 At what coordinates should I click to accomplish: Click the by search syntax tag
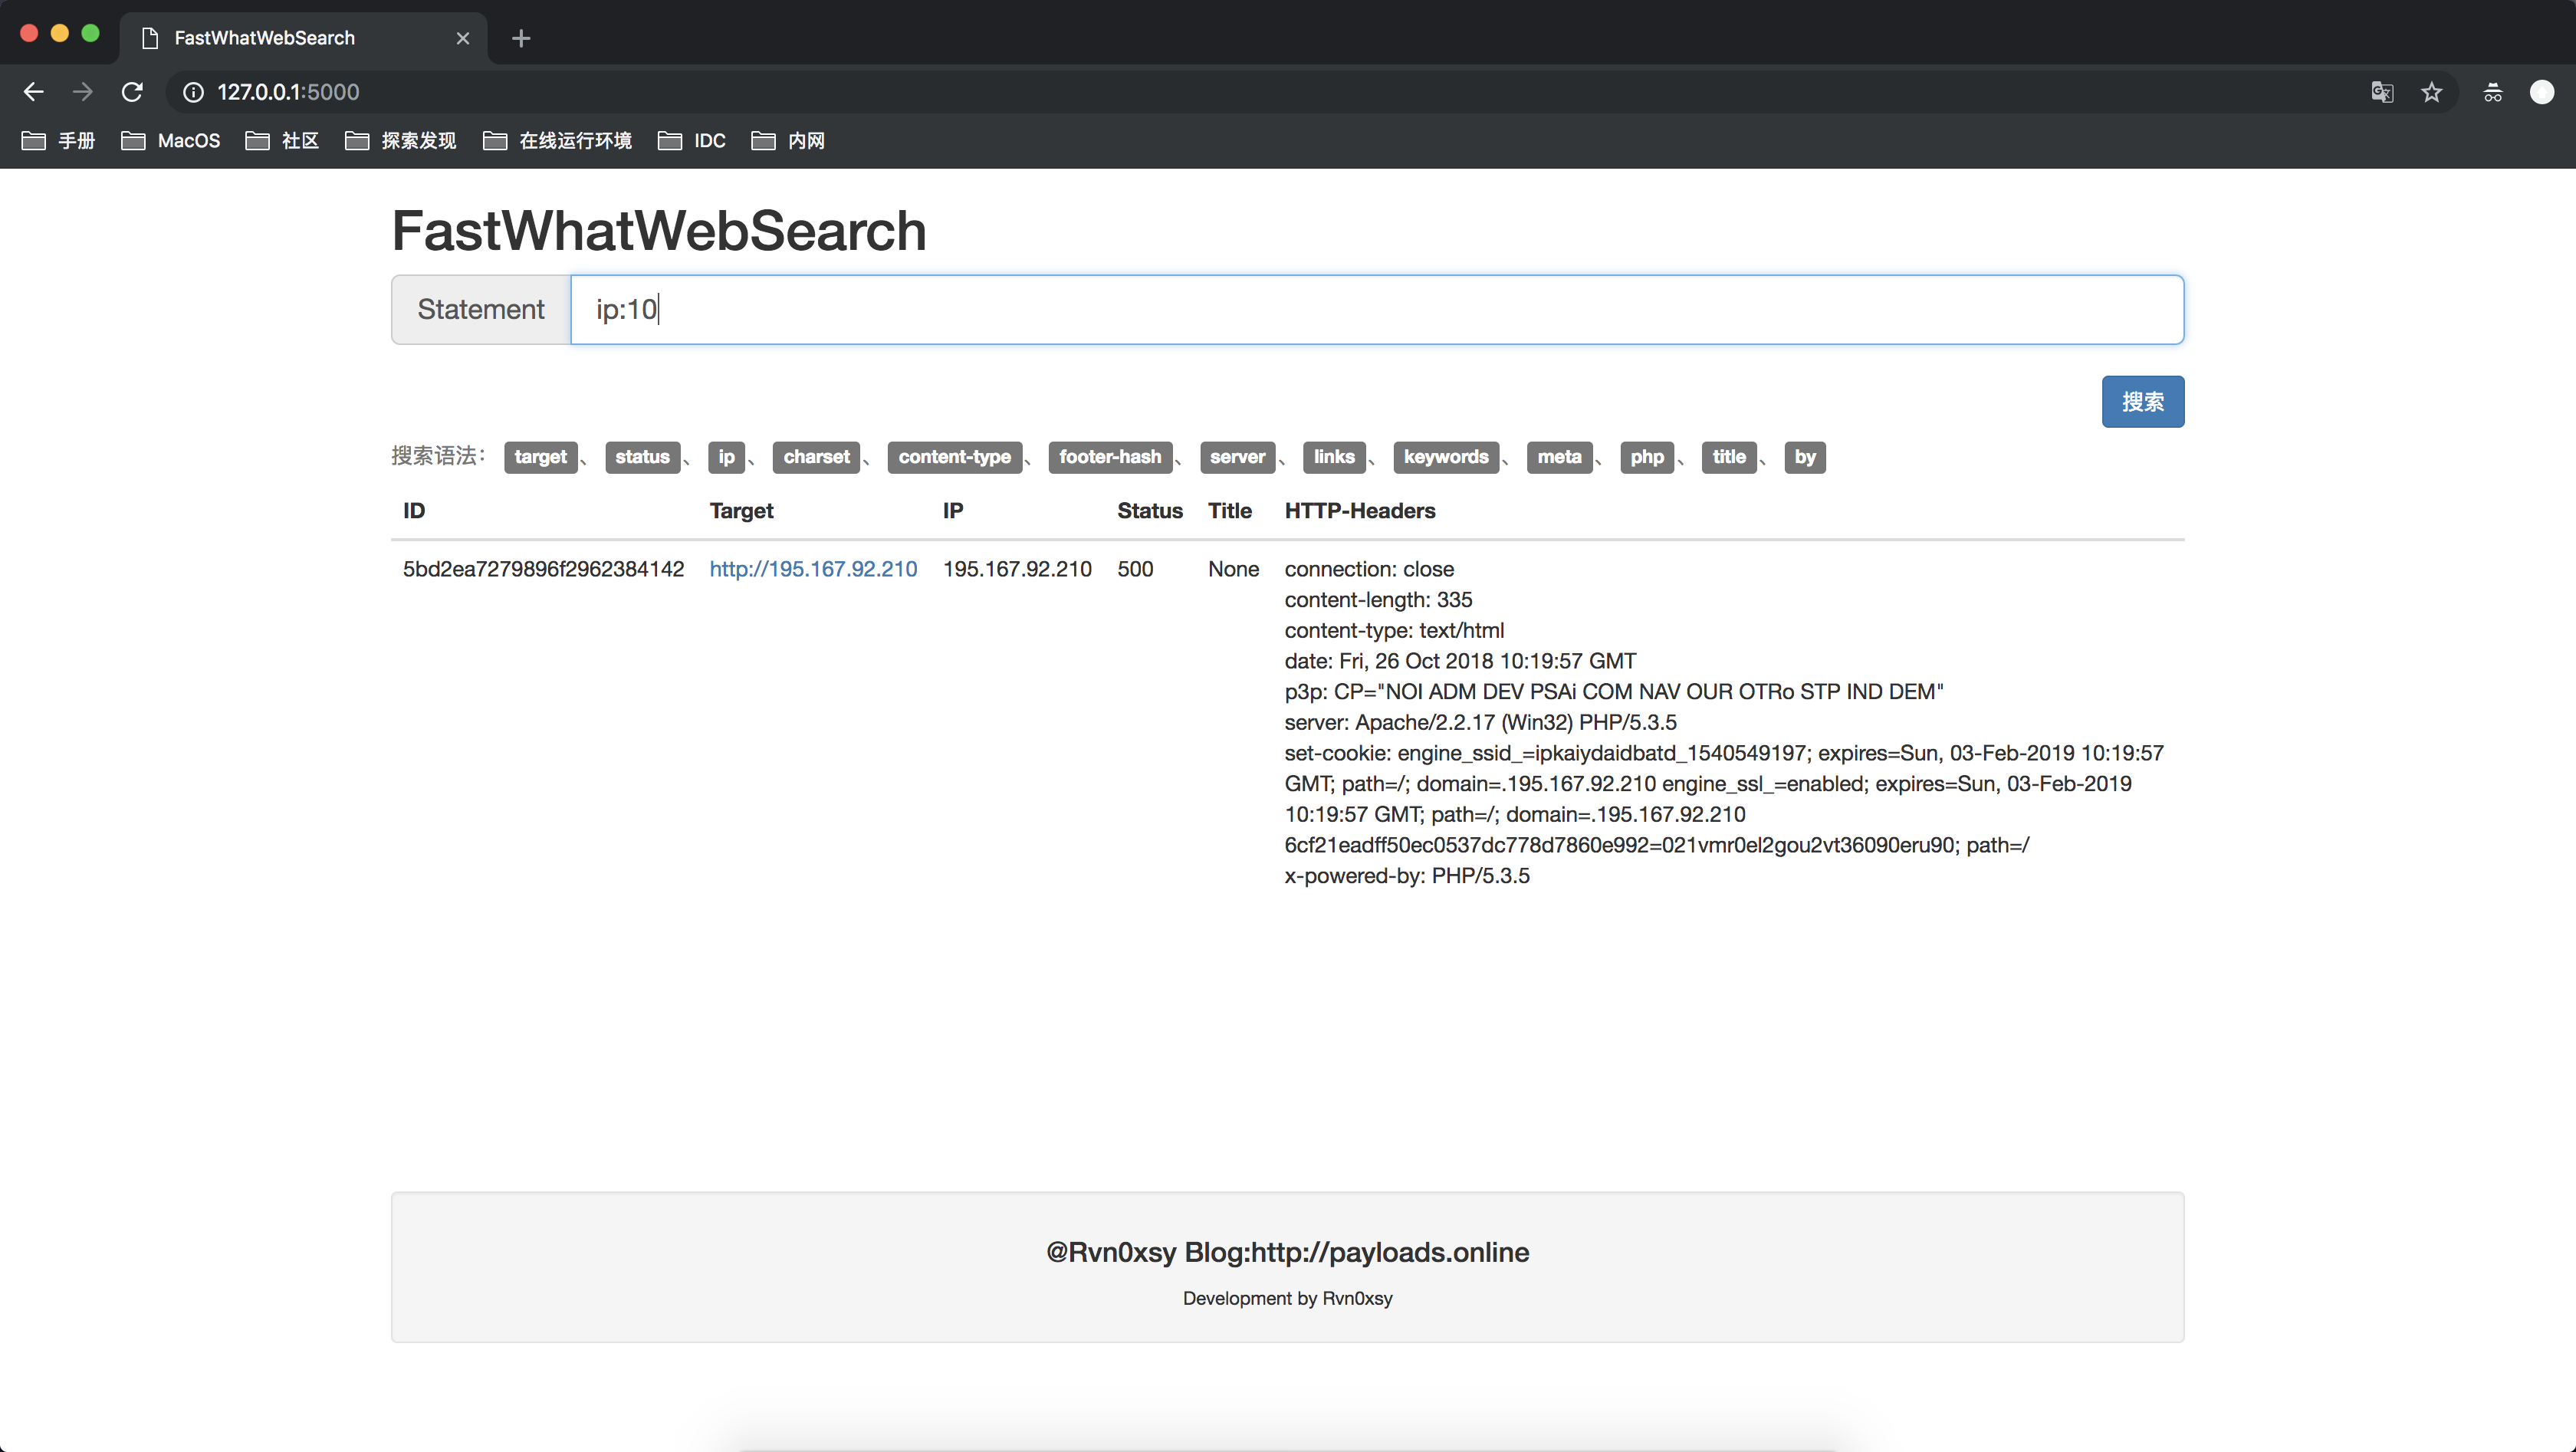[1805, 456]
